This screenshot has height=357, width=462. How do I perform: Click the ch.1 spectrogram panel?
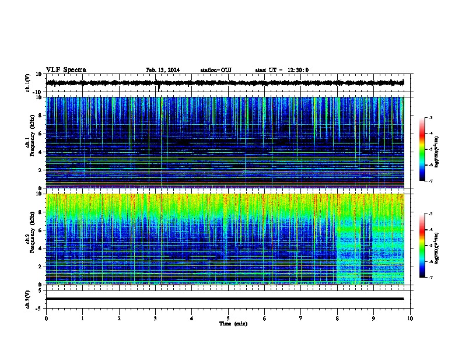[225, 142]
